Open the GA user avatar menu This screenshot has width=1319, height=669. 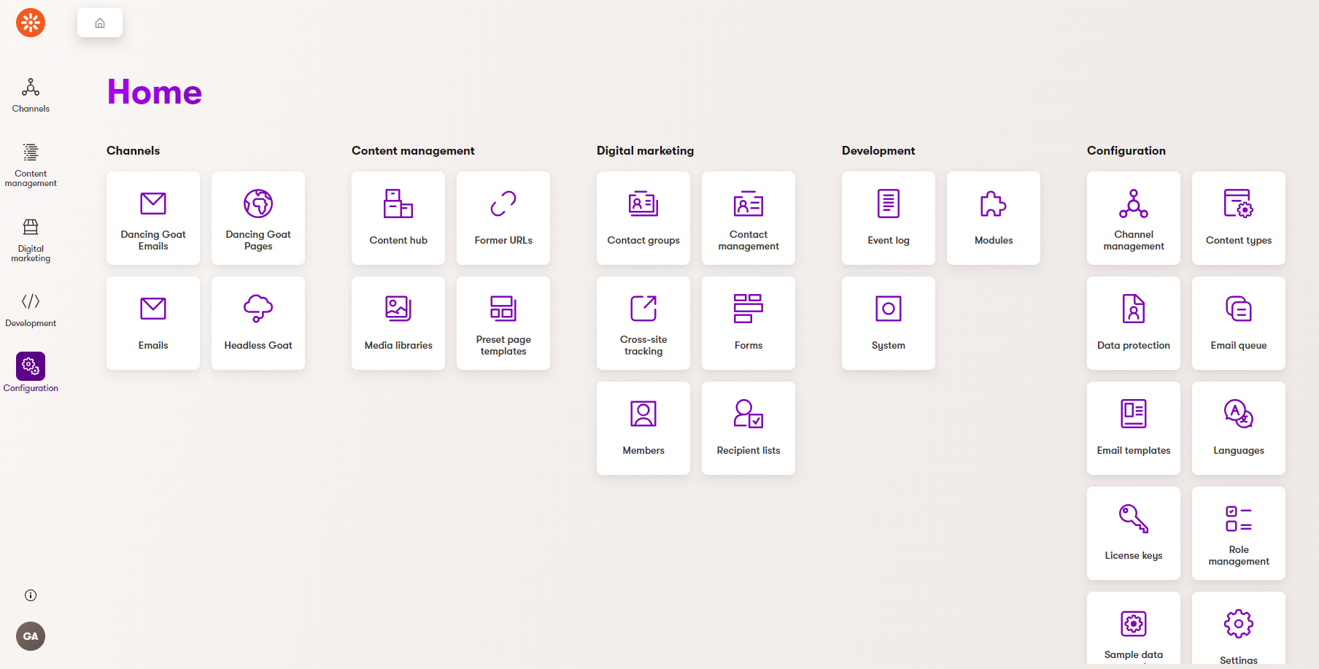pyautogui.click(x=31, y=636)
